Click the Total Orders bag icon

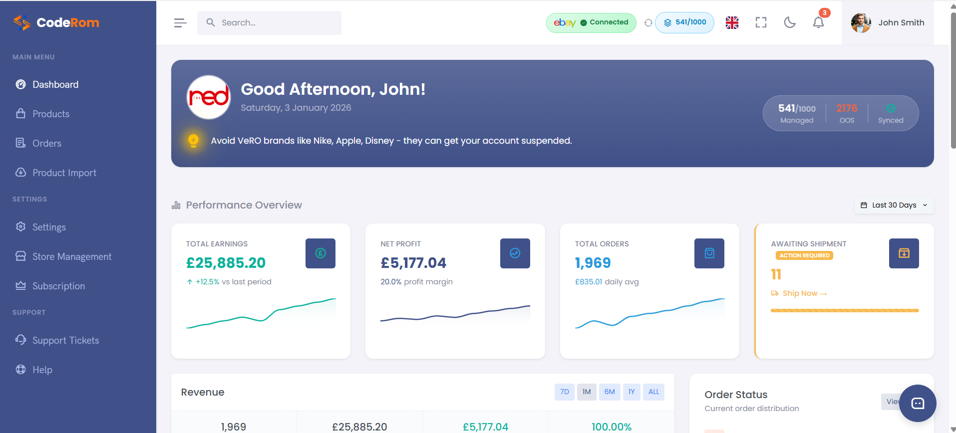click(709, 253)
